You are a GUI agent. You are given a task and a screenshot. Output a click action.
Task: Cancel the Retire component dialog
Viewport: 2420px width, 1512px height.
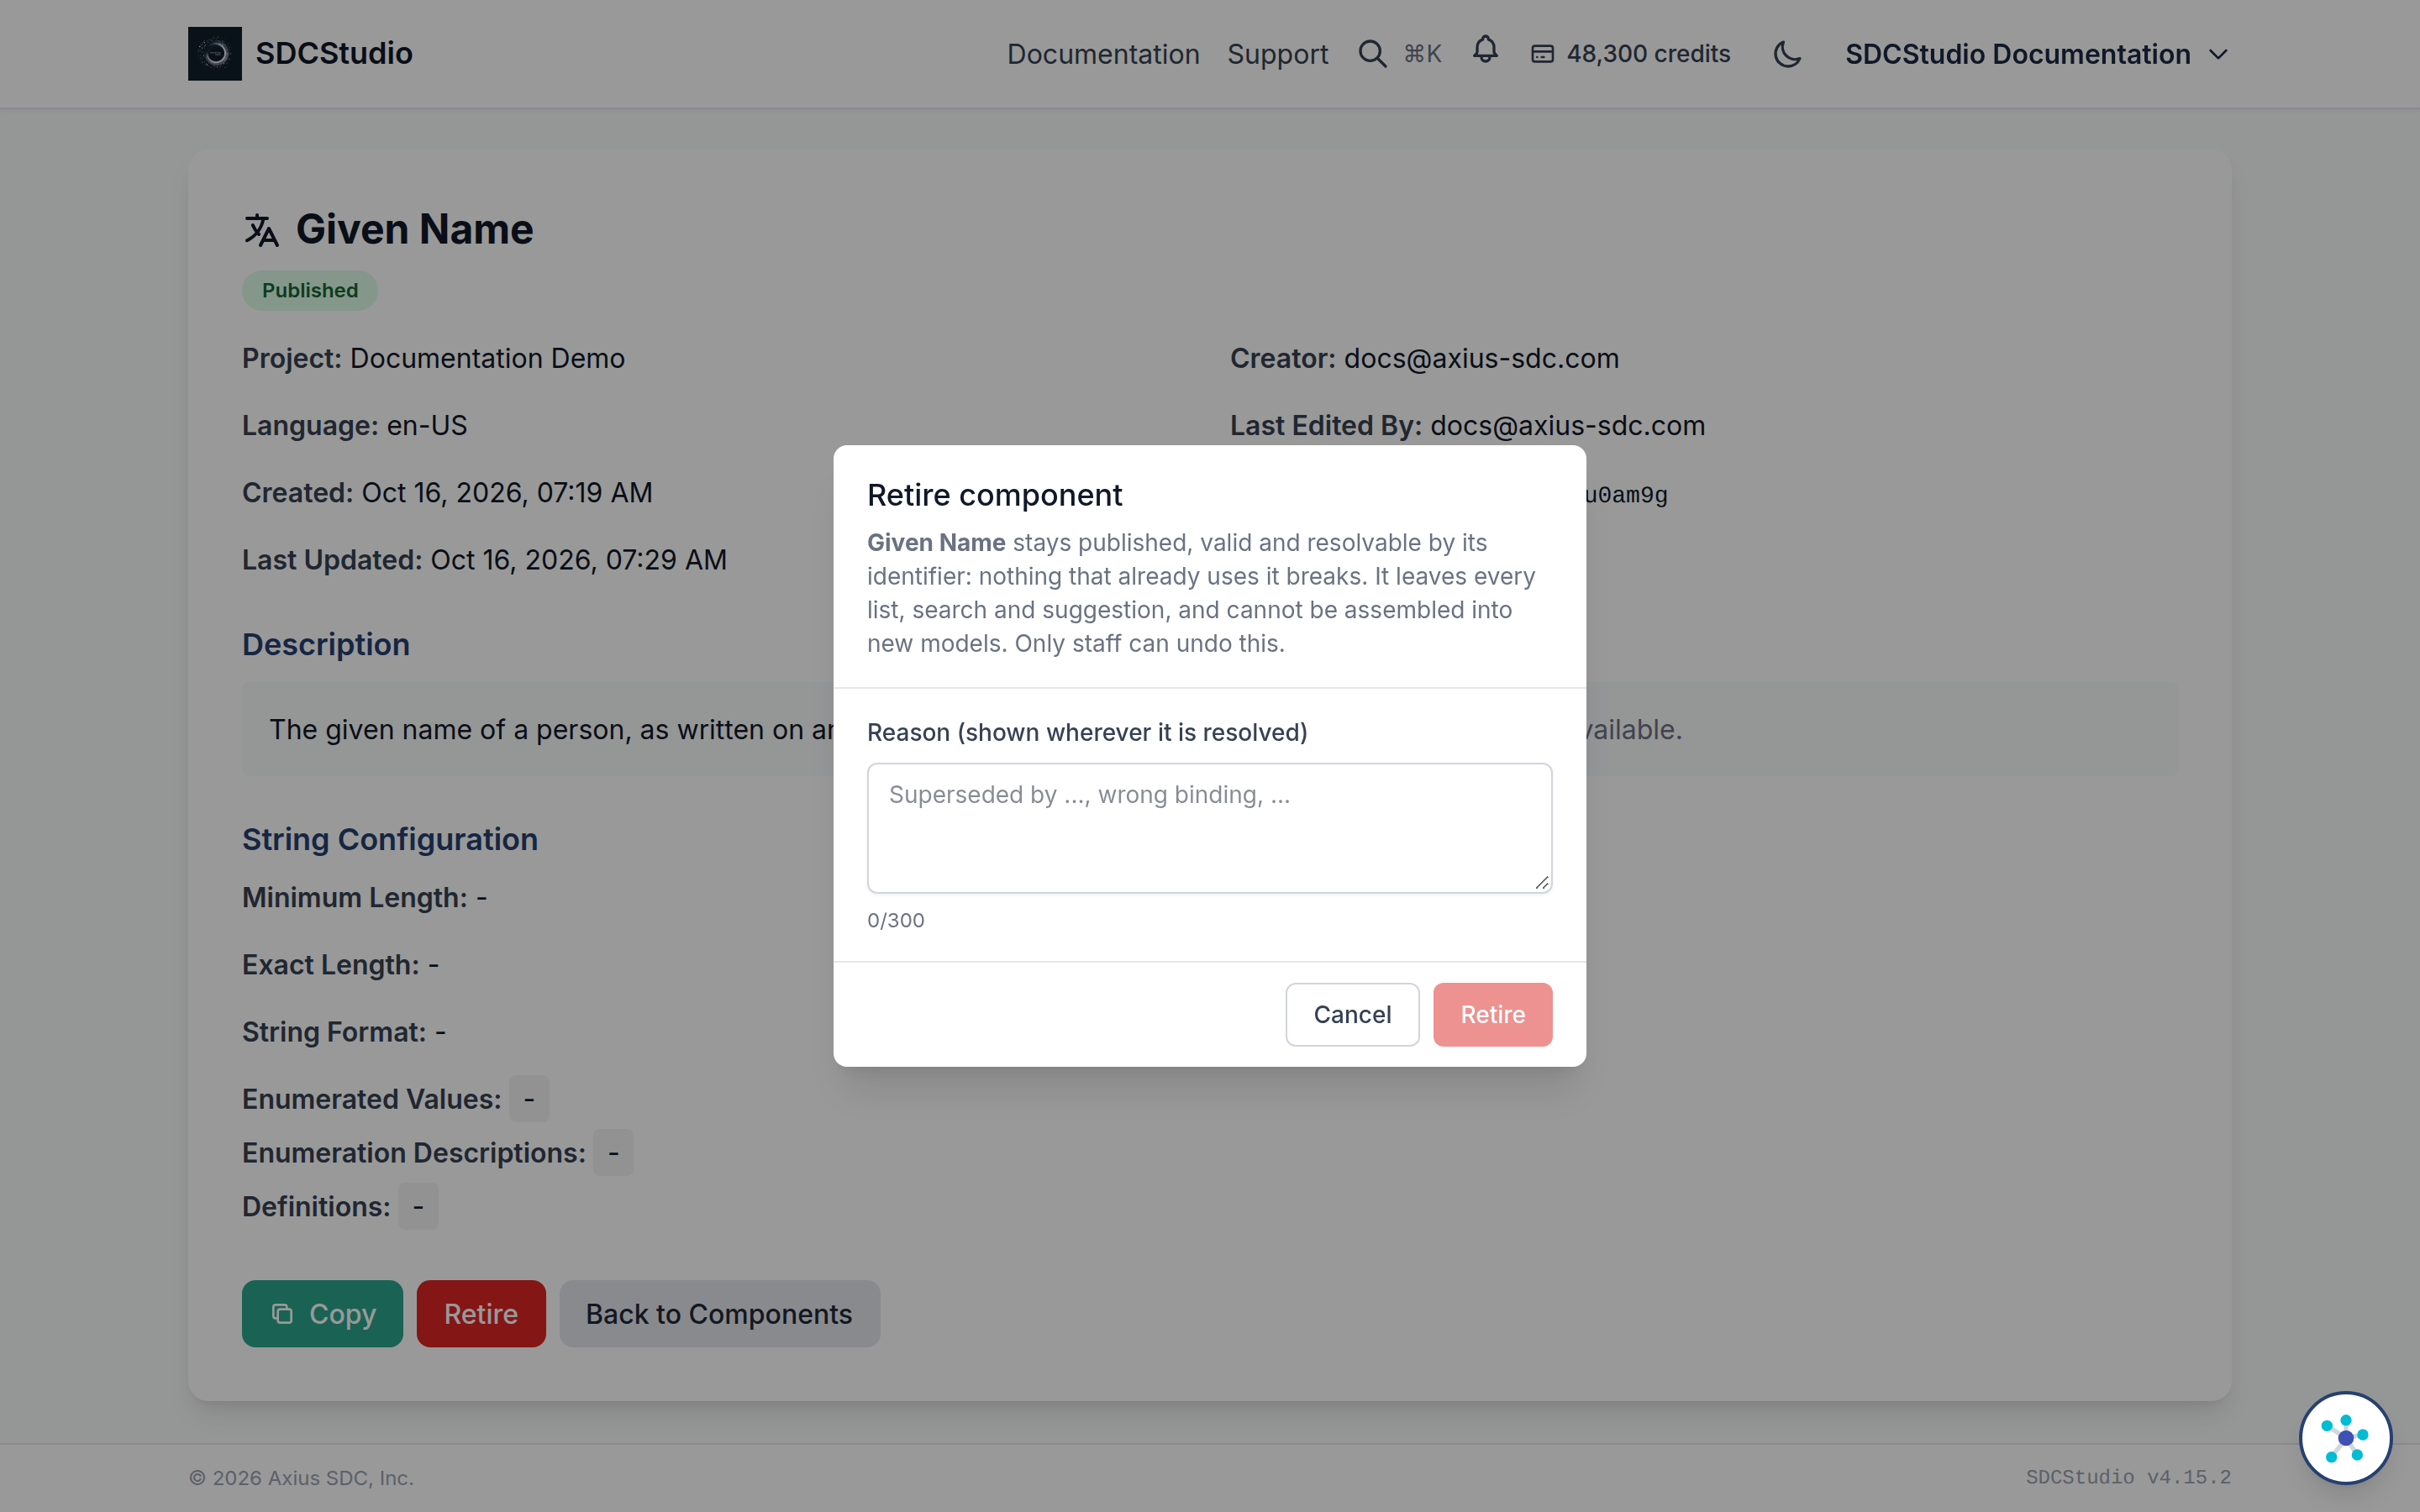pyautogui.click(x=1352, y=1014)
